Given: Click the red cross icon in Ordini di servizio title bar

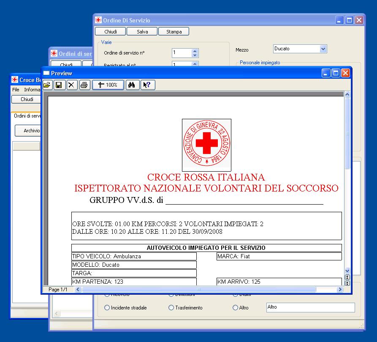Looking at the screenshot, I should click(54, 53).
